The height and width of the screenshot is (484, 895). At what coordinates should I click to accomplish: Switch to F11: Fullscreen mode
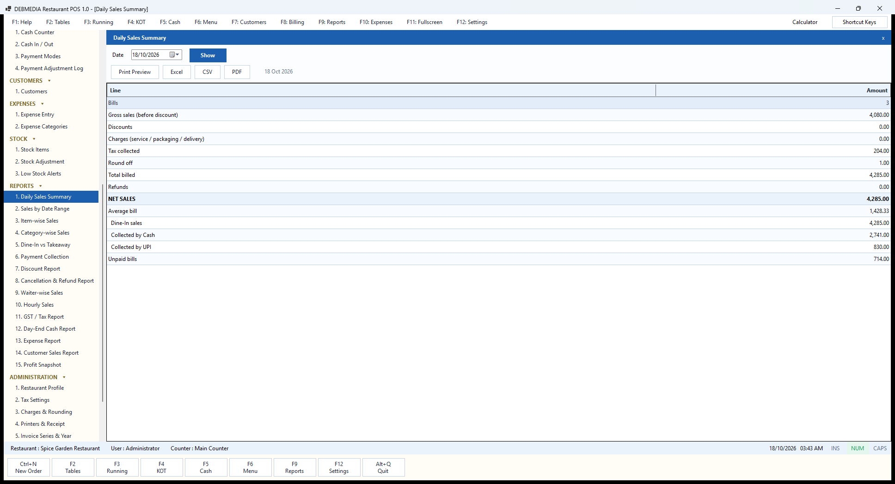coord(424,22)
